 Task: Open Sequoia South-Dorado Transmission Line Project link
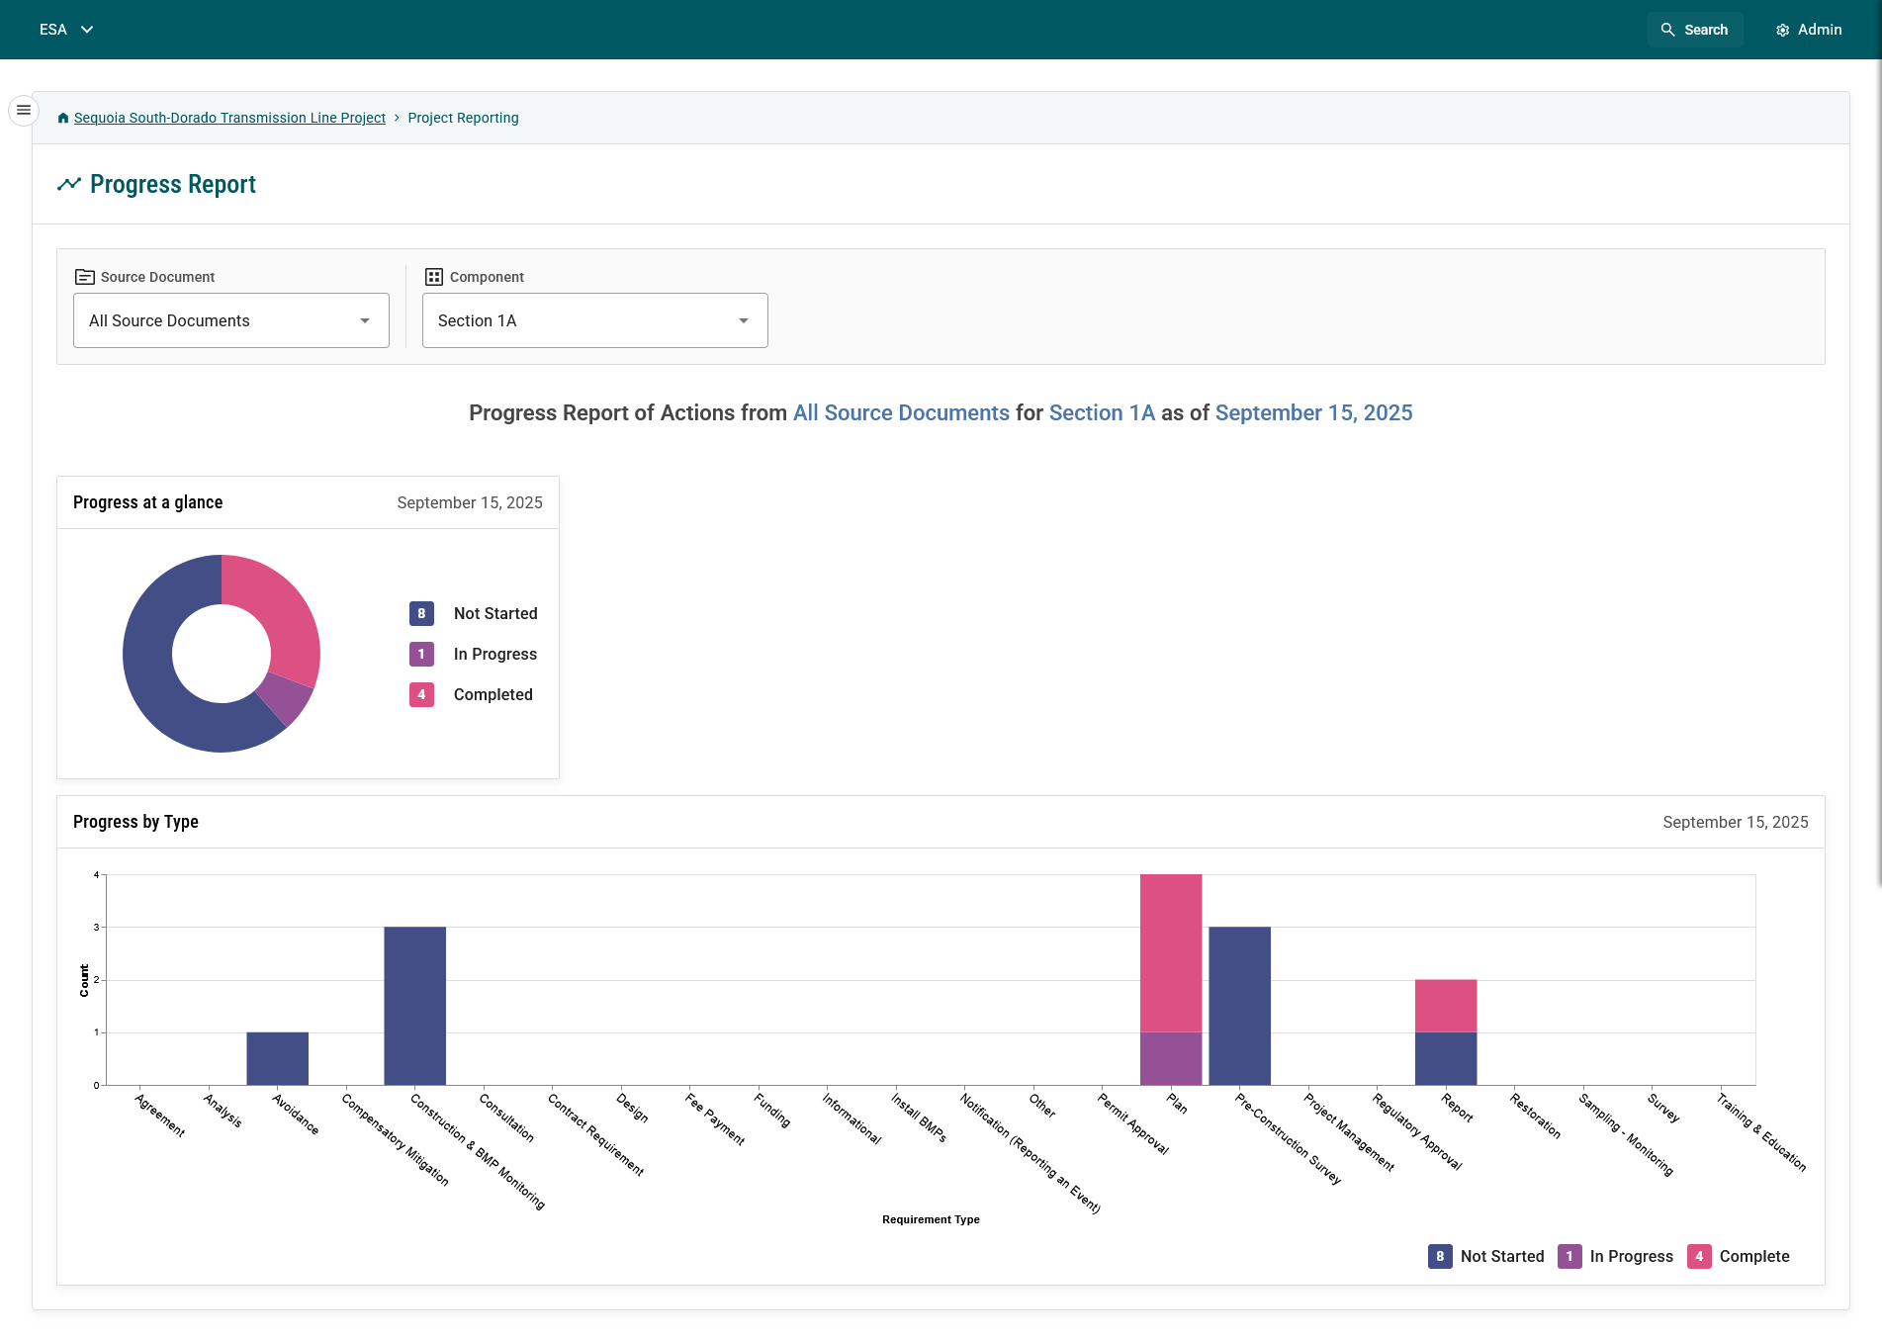tap(229, 118)
